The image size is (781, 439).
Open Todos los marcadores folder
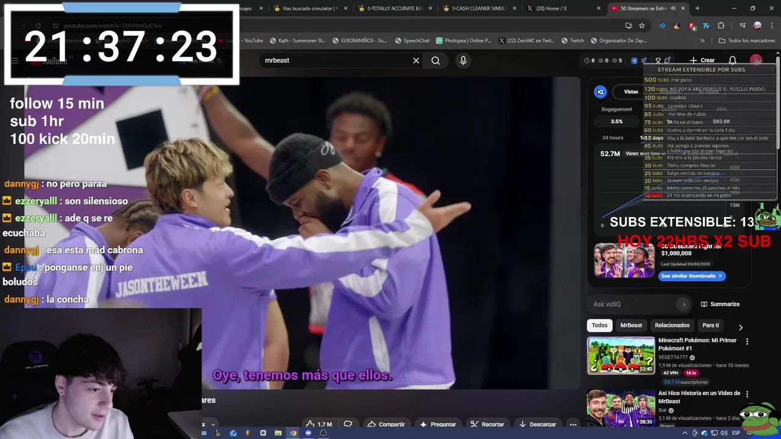(747, 41)
